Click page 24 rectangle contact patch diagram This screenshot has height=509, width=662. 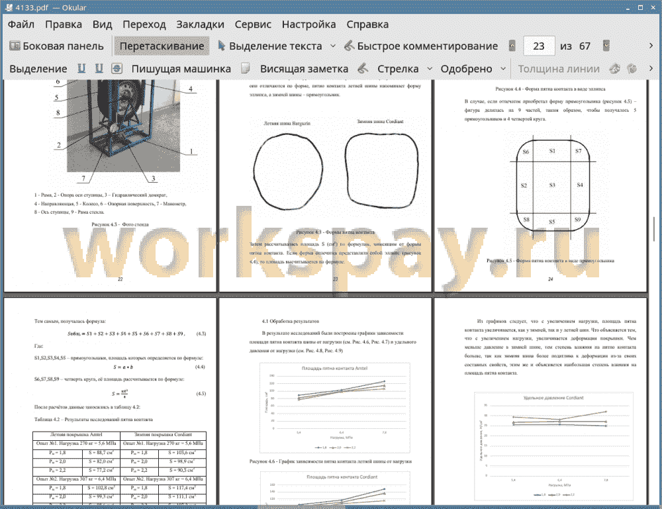click(553, 185)
